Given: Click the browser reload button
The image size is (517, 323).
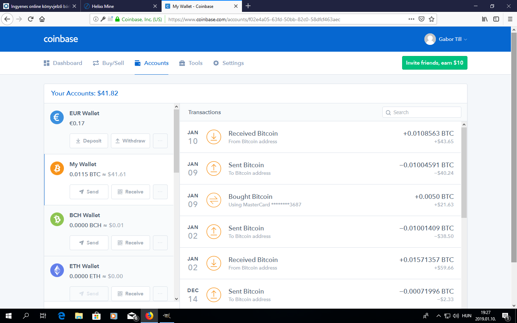Looking at the screenshot, I should point(31,19).
